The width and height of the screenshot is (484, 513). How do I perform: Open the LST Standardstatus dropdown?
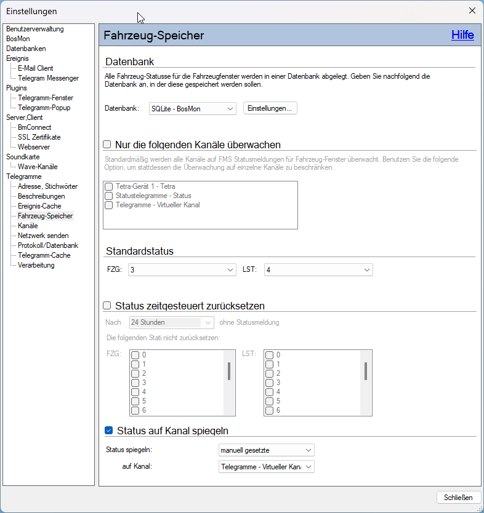[x=318, y=270]
